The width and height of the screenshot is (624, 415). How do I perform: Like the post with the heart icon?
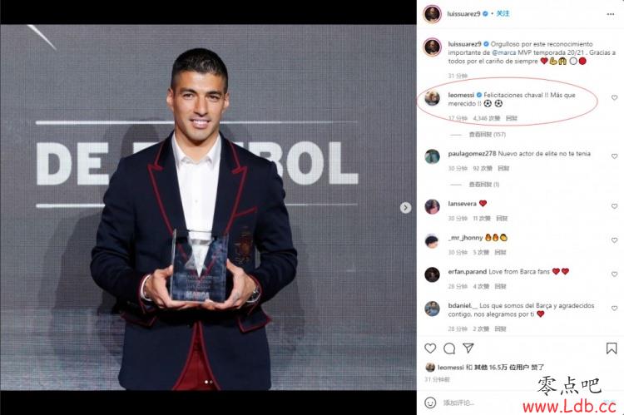tap(430, 348)
